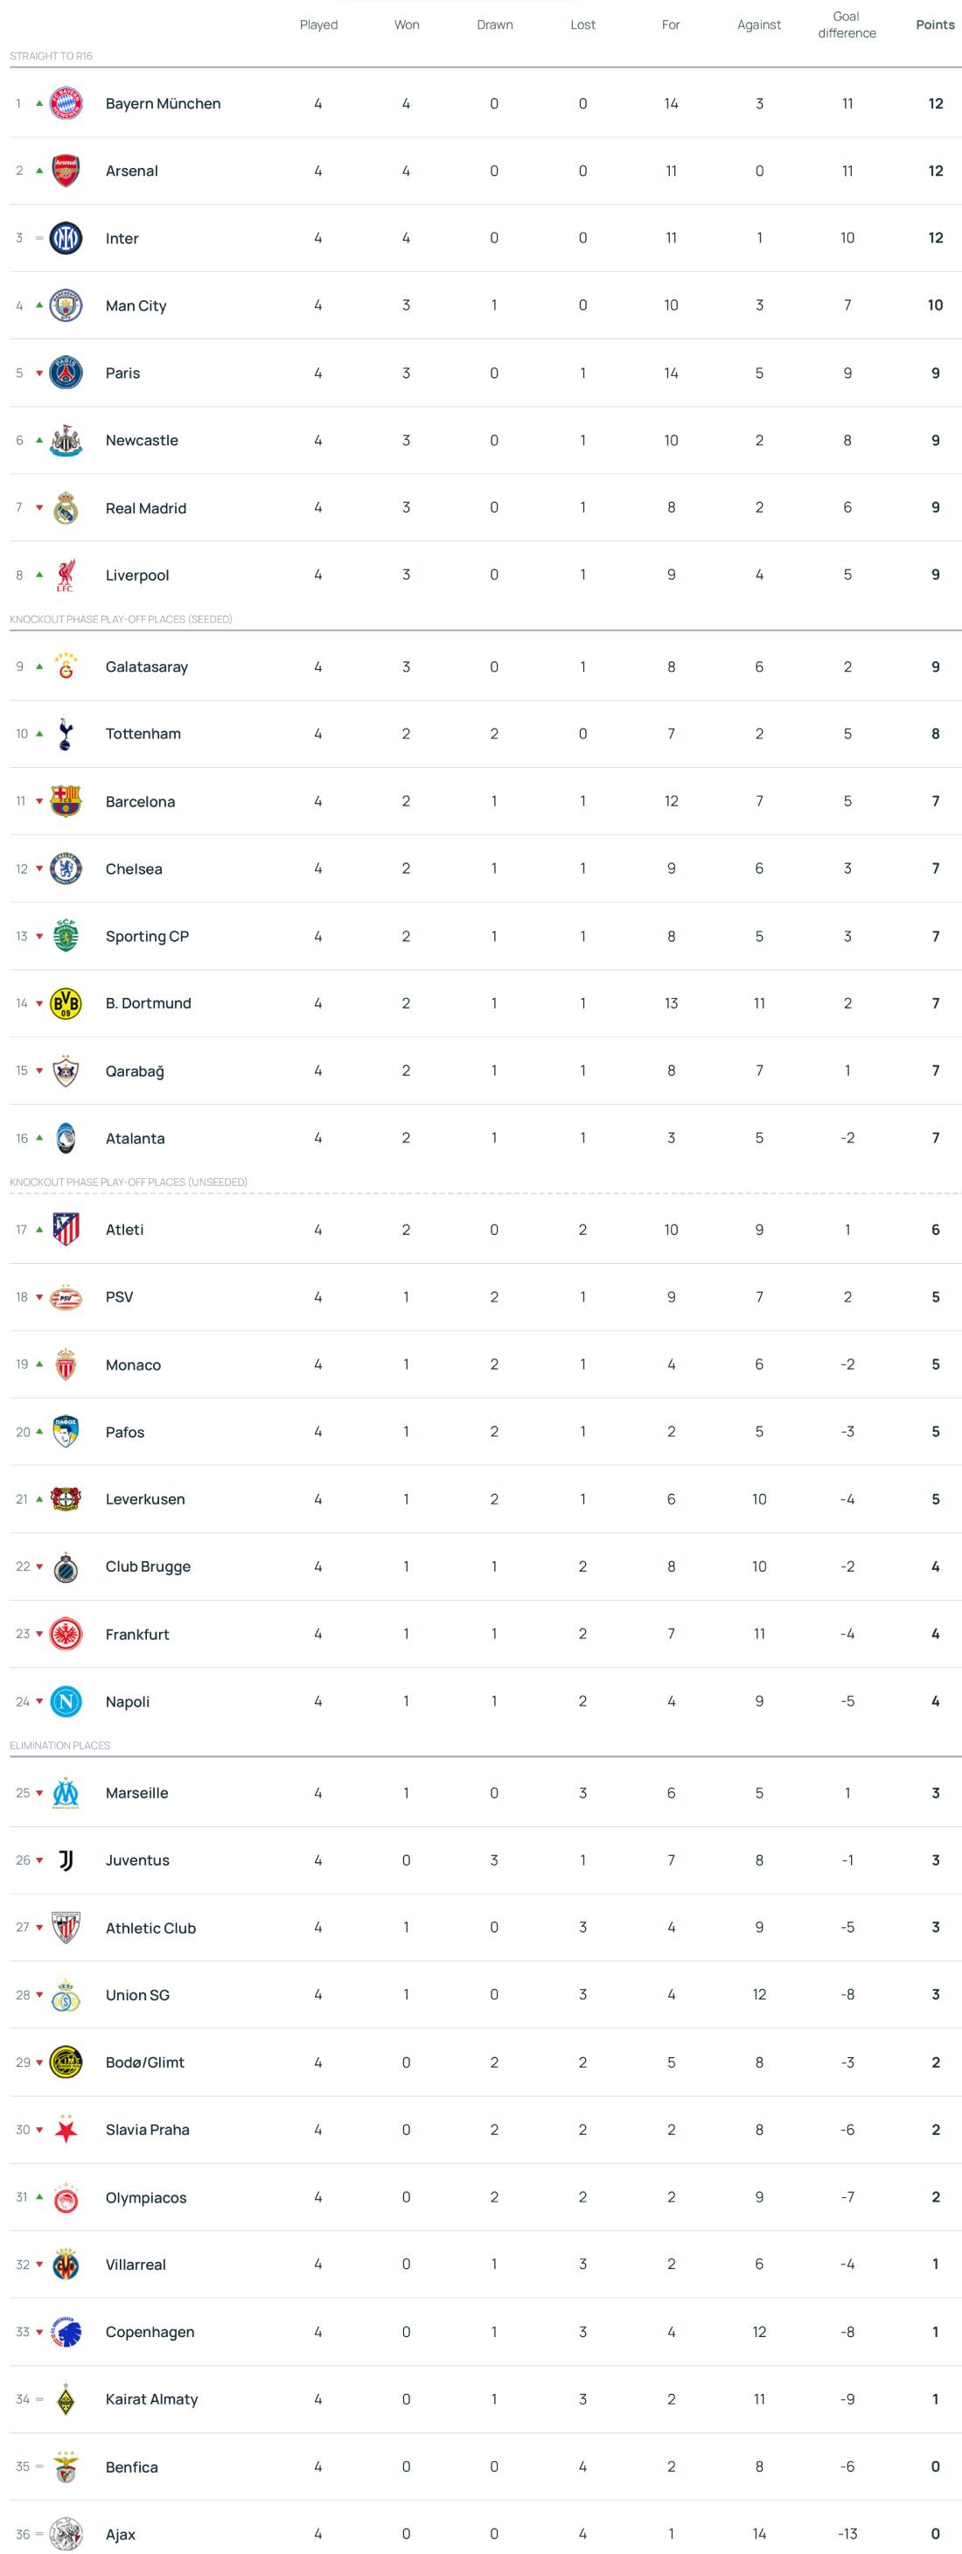
Task: Open the Marseille team link
Action: coord(136,1792)
